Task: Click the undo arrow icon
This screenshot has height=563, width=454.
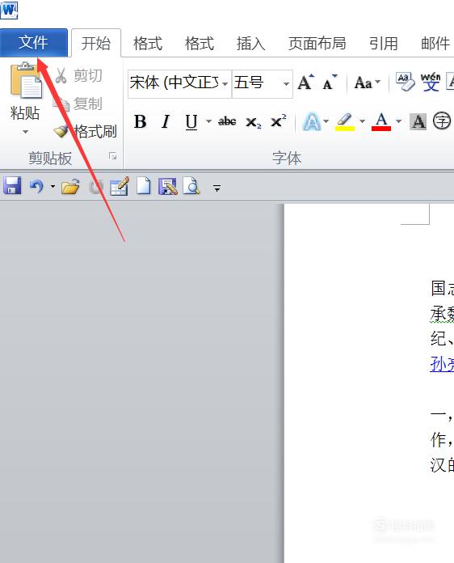Action: point(36,186)
